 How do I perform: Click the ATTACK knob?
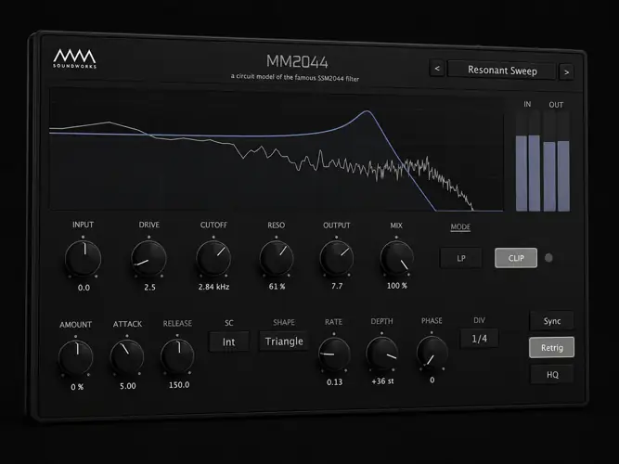(127, 356)
